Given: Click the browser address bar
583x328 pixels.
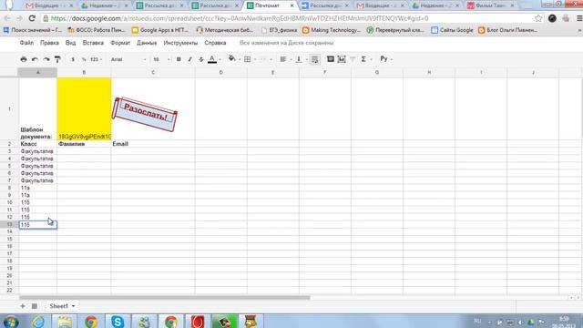Looking at the screenshot, I should click(x=290, y=18).
